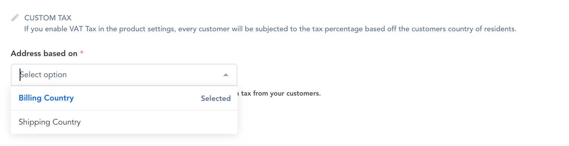Deselect the highlighted Billing Country entry
The image size is (569, 146).
pyautogui.click(x=124, y=98)
